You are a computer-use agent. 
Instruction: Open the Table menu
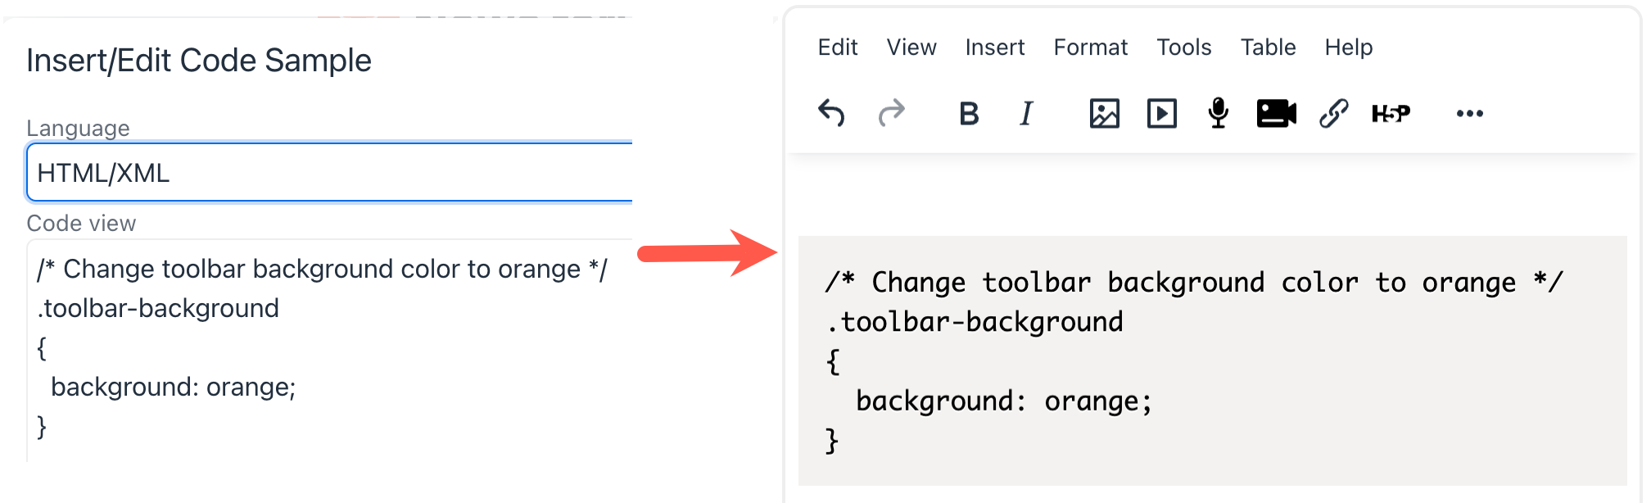pos(1268,48)
